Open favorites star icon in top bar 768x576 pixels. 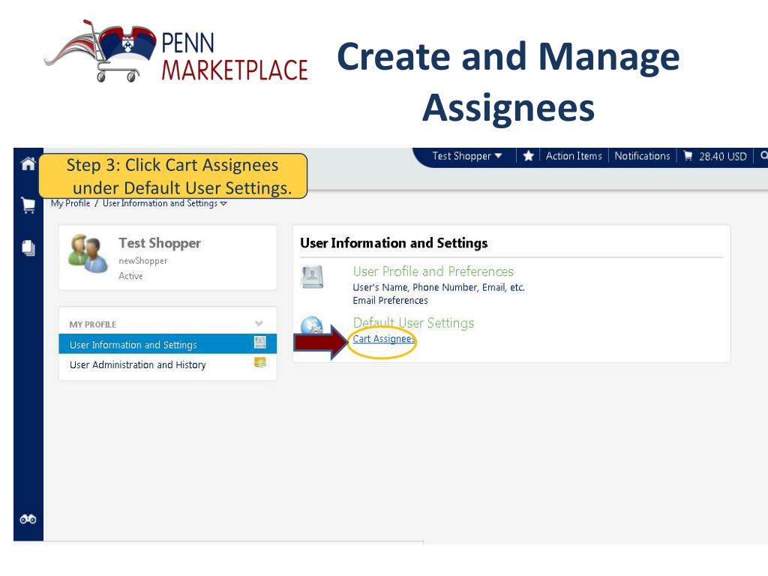click(x=528, y=156)
